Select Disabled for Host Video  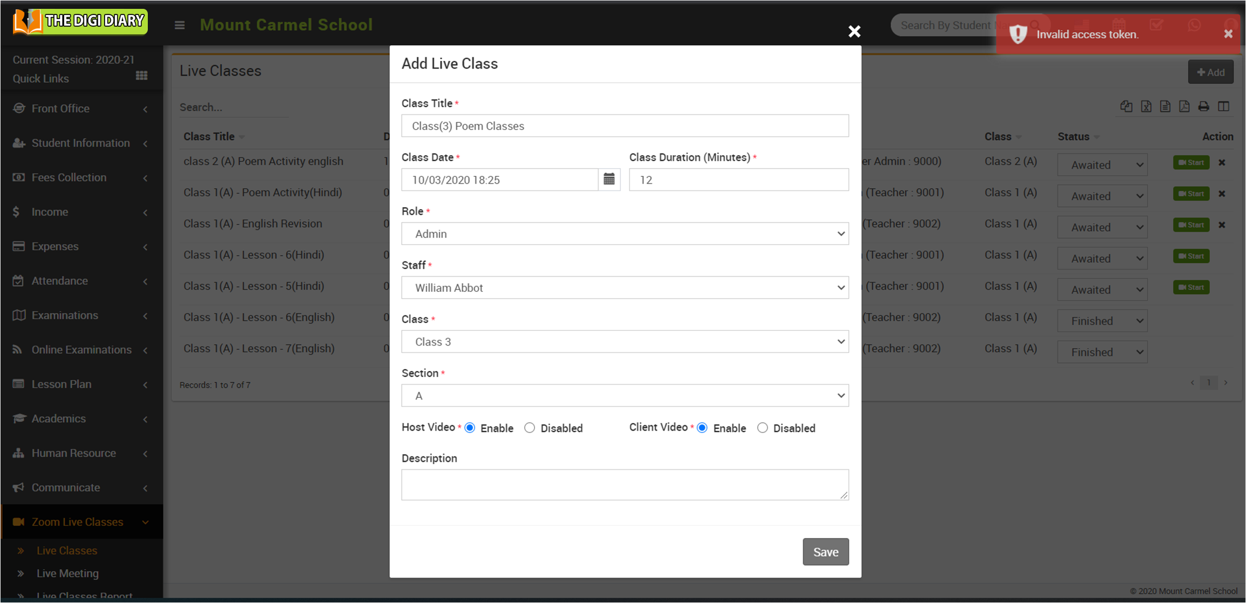[x=529, y=428]
